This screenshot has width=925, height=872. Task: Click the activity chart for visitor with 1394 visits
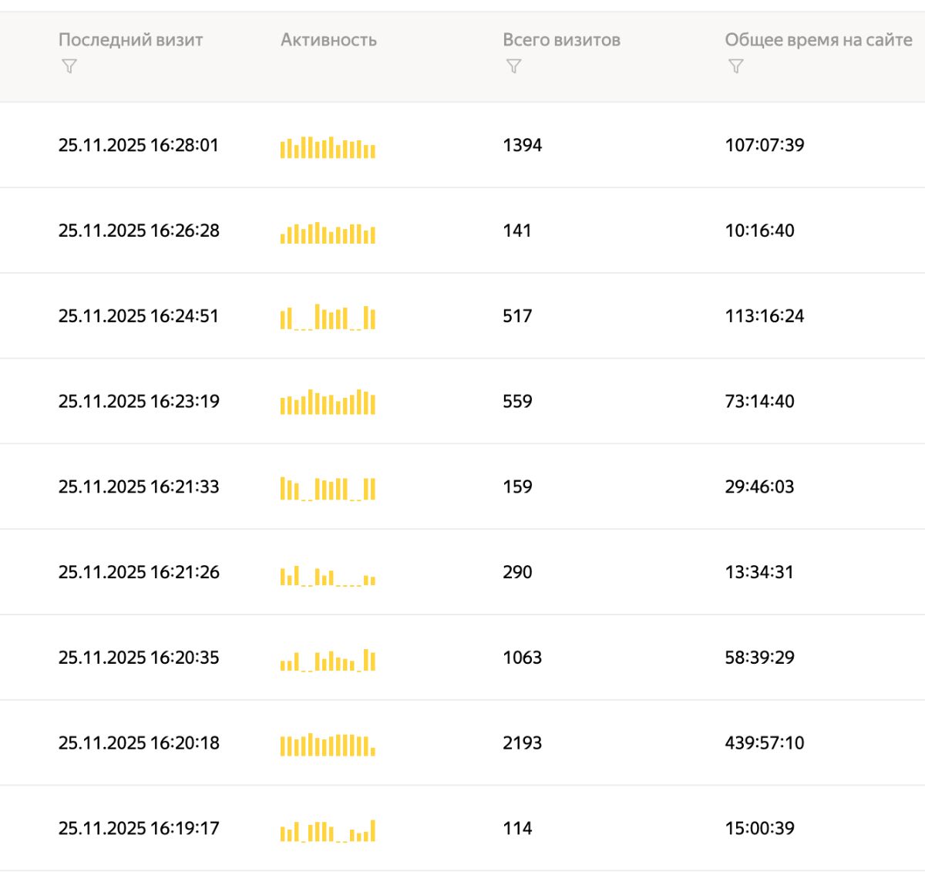pos(328,146)
